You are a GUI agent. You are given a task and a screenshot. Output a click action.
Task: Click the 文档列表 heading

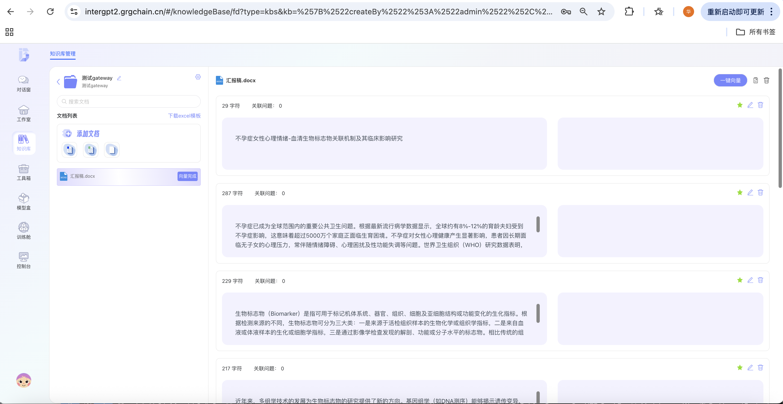[x=67, y=116]
